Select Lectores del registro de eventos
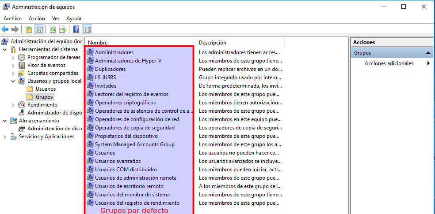This screenshot has width=435, height=214. tap(132, 94)
